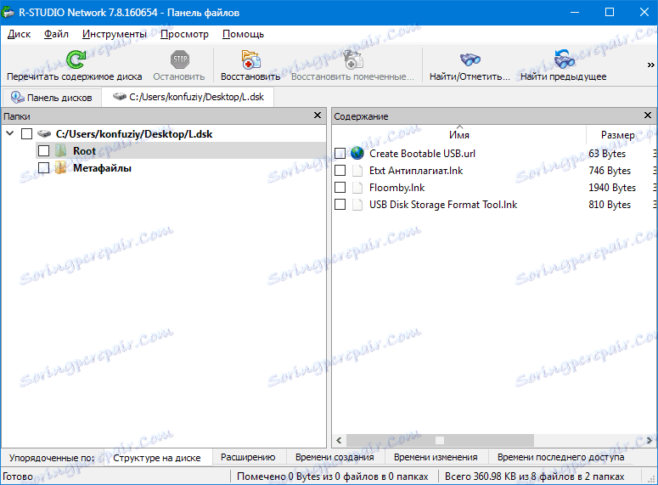
Task: Click the 63 Bytes size cell
Action: [x=607, y=154]
